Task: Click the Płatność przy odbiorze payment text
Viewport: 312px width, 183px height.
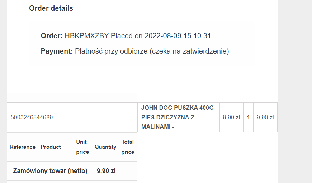Action: click(x=152, y=51)
